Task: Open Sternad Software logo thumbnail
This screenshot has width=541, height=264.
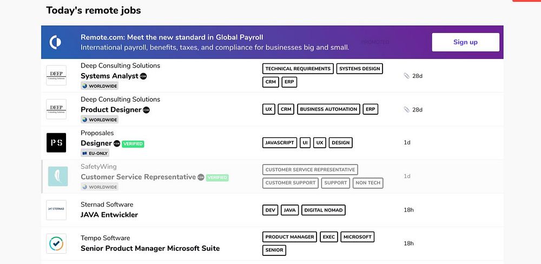Action: coord(56,209)
